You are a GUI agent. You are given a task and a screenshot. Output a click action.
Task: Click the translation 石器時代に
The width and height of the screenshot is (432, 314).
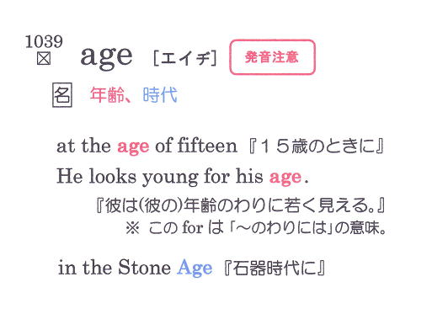(275, 269)
